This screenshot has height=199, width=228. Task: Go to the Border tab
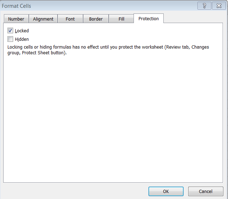click(96, 19)
